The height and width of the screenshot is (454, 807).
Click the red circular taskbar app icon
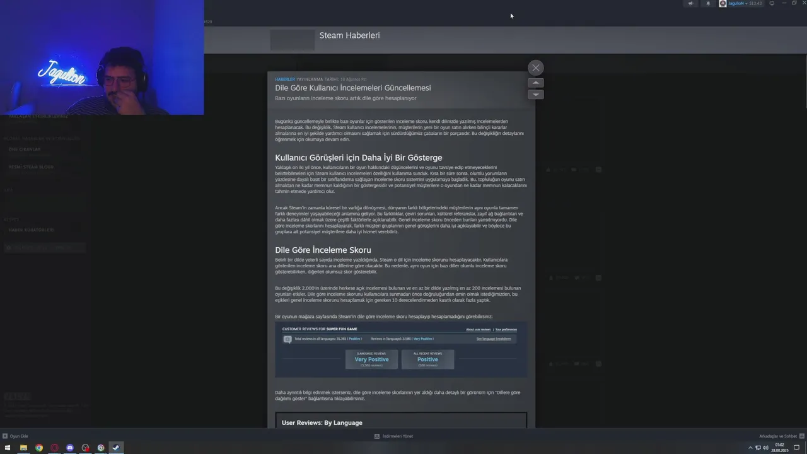tap(54, 448)
